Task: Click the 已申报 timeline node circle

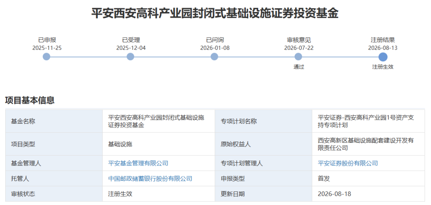Action: tap(47, 57)
